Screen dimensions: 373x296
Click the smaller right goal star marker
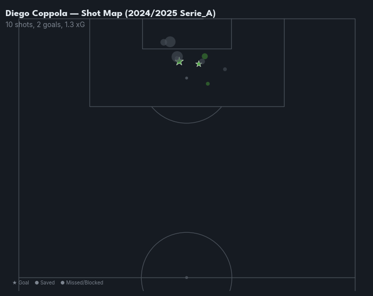(199, 64)
